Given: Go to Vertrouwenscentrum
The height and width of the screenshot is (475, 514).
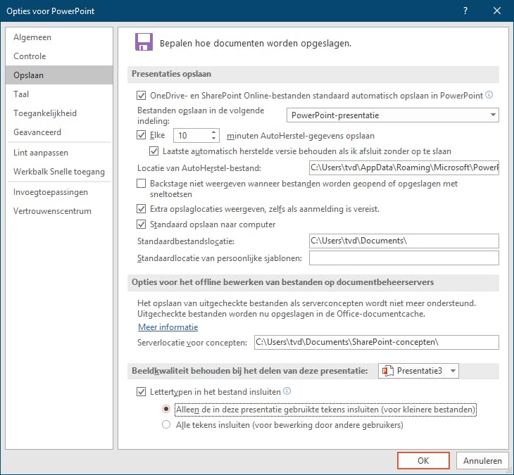Looking at the screenshot, I should point(59,211).
